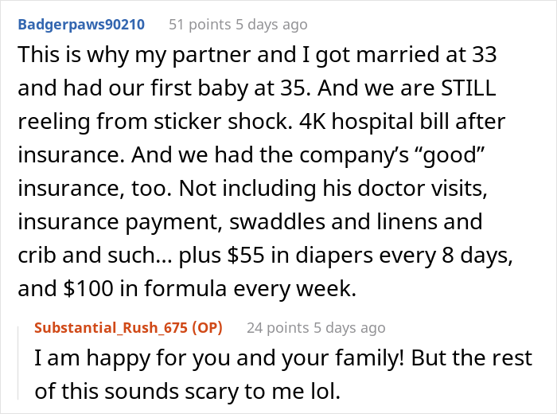Click the '$100 in formula every week' line
This screenshot has width=557, height=414.
[187, 288]
